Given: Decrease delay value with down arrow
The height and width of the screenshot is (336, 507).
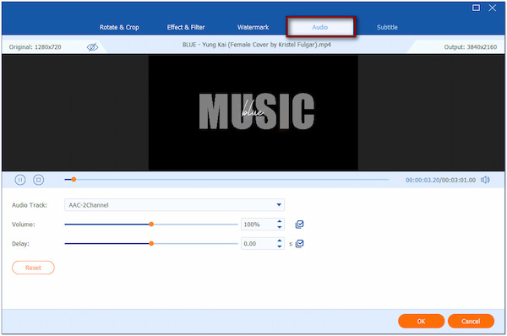Looking at the screenshot, I should 280,247.
